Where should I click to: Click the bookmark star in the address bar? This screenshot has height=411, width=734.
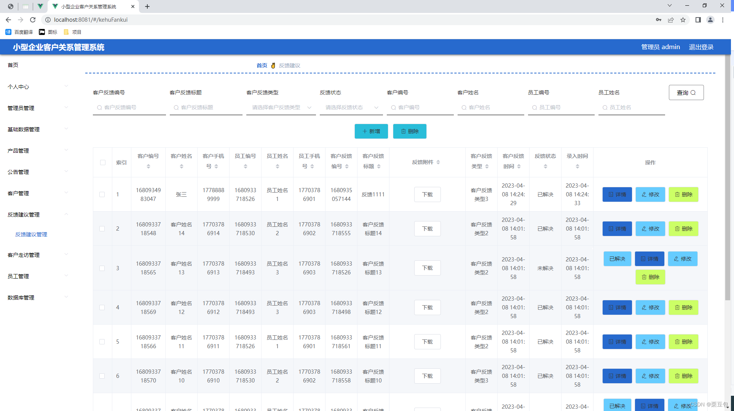pyautogui.click(x=683, y=19)
